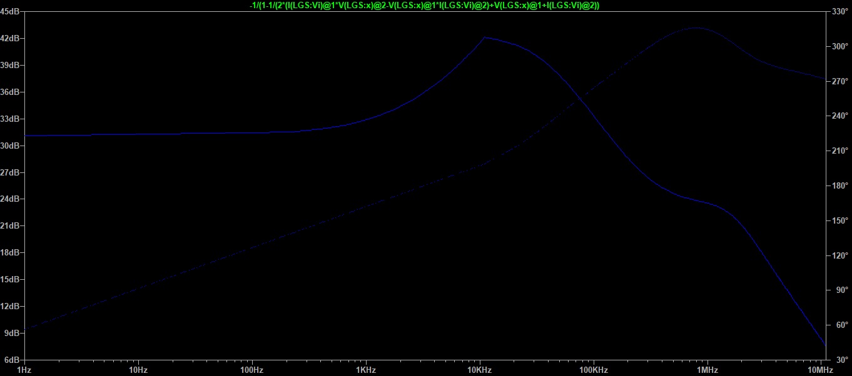The height and width of the screenshot is (376, 852).
Task: Click the 21dB magnitude axis label
Action: point(11,225)
